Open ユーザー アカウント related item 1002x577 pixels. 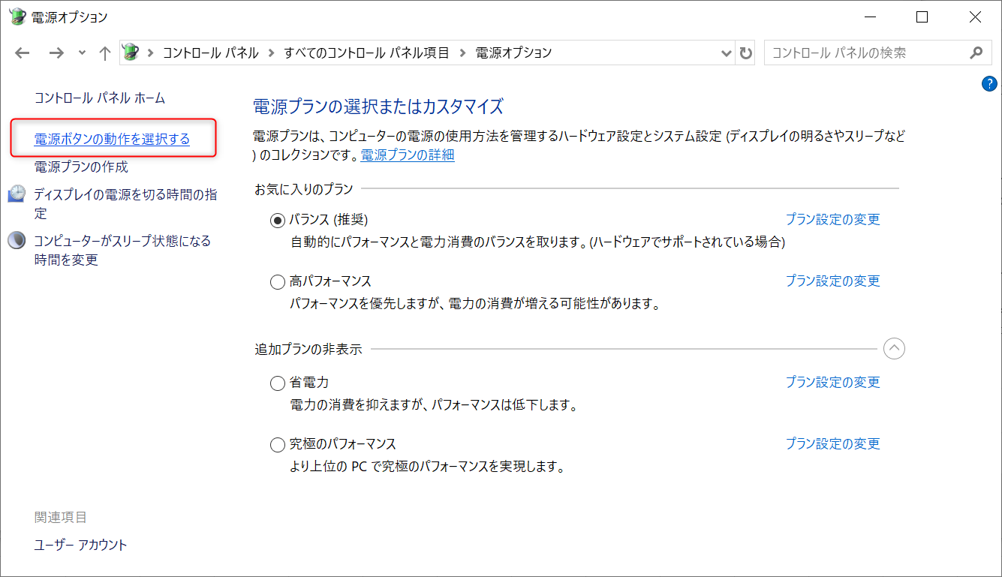click(81, 545)
